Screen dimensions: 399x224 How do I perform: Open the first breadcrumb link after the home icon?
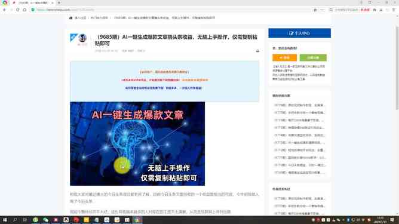(x=80, y=18)
